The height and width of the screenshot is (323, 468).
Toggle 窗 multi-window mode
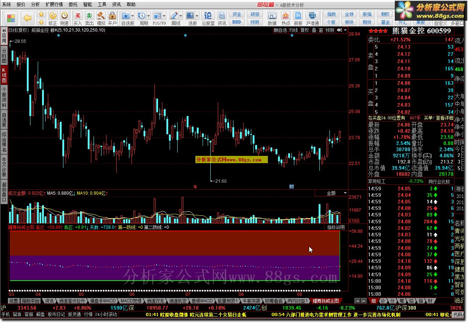tap(321, 30)
